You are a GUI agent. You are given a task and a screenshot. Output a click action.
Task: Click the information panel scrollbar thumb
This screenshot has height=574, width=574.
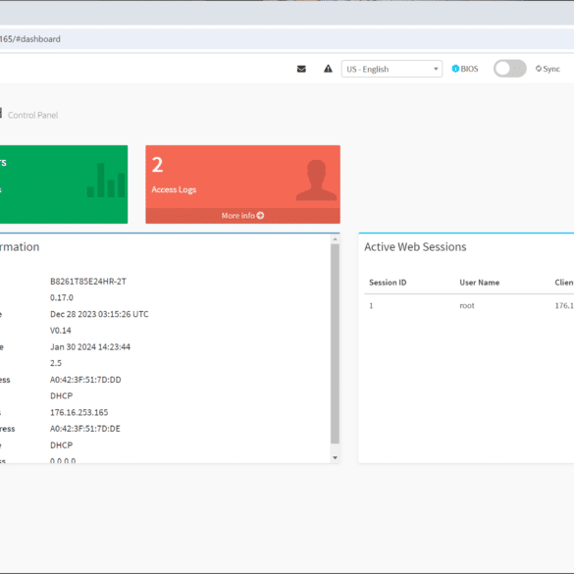pyautogui.click(x=335, y=343)
